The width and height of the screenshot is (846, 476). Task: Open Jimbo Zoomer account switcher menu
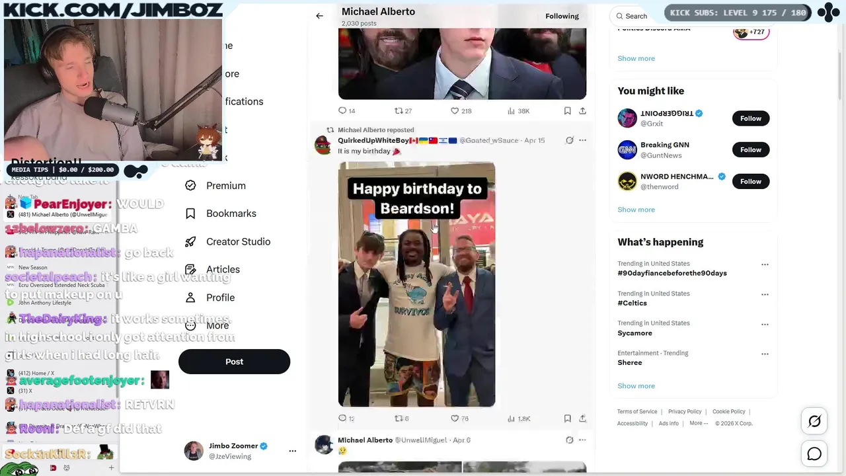pyautogui.click(x=292, y=451)
